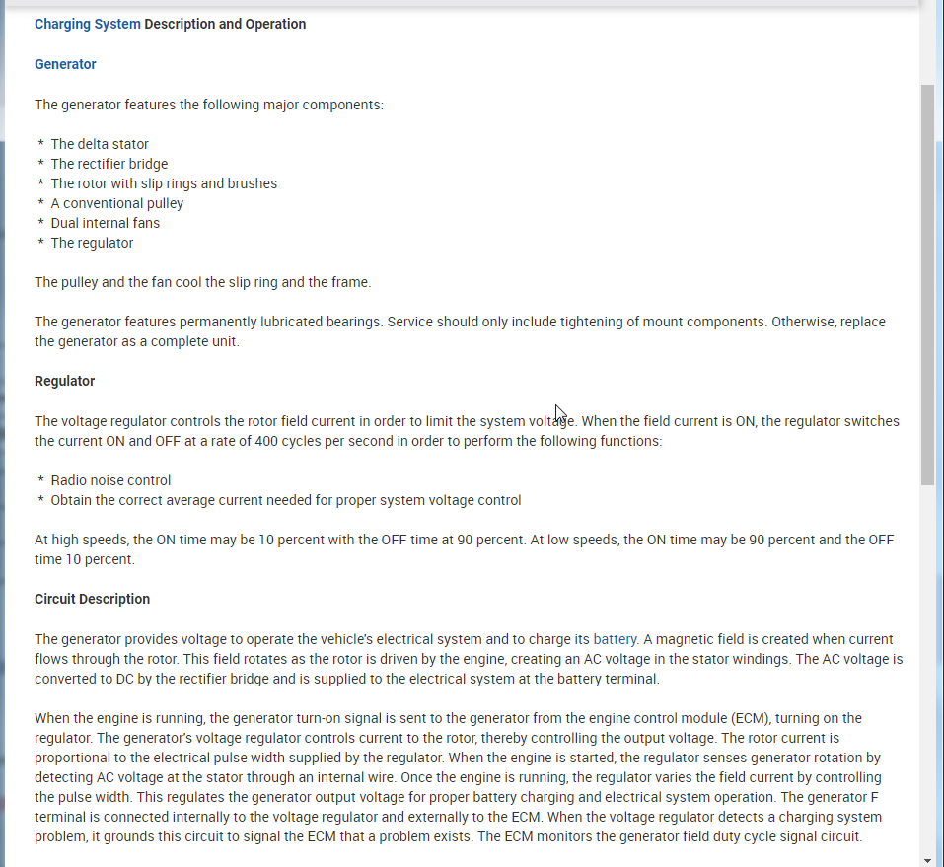Click the 'Description and Operation' title text

pos(225,24)
